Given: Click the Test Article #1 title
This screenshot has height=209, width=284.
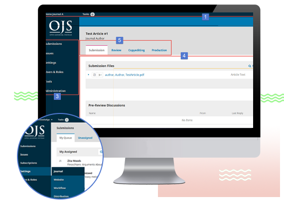Looking at the screenshot, I should point(97,34).
